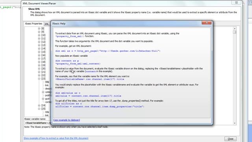Select title leaf under node [23]
This screenshot has height=142, width=252.
pyautogui.click(x=47, y=82)
